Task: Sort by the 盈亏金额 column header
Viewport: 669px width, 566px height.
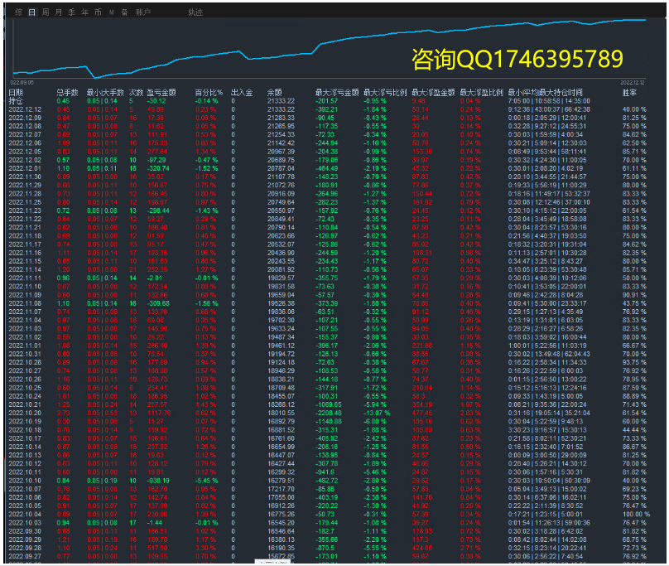Action: tap(161, 93)
